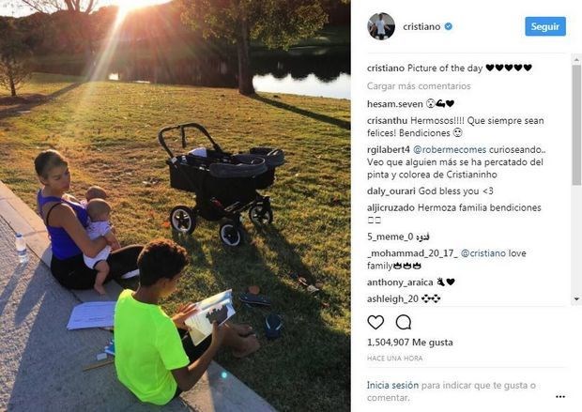The width and height of the screenshot is (582, 412).
Task: Expand Cargar más comentarios
Action: (x=419, y=86)
